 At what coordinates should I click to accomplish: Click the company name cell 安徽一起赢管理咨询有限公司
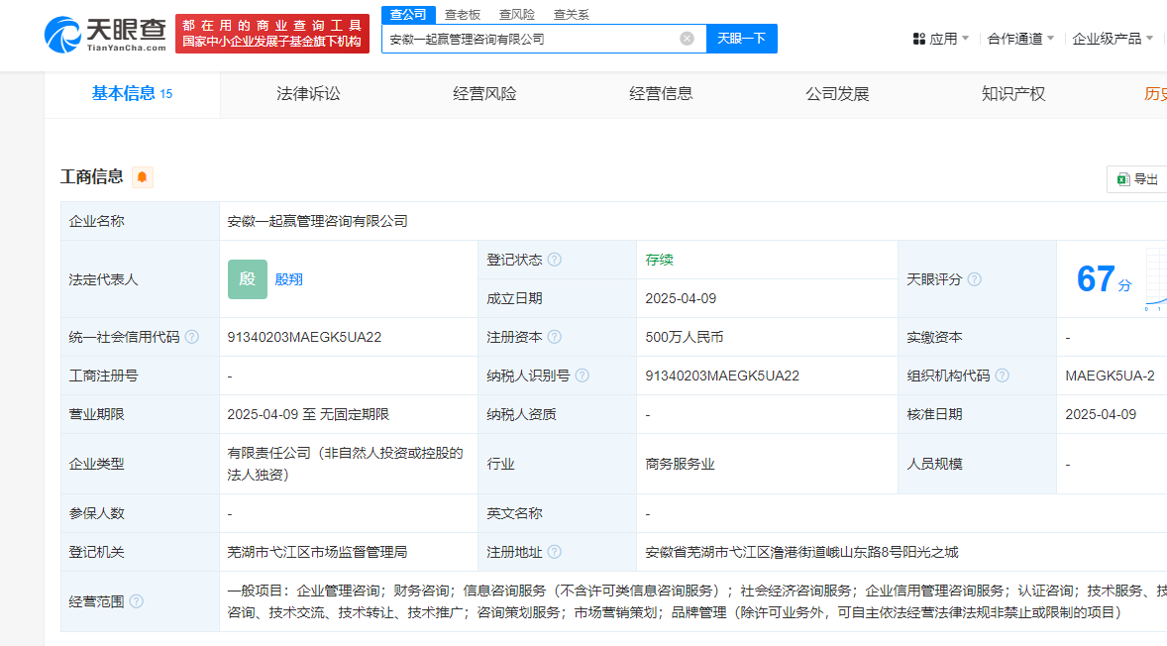click(317, 221)
